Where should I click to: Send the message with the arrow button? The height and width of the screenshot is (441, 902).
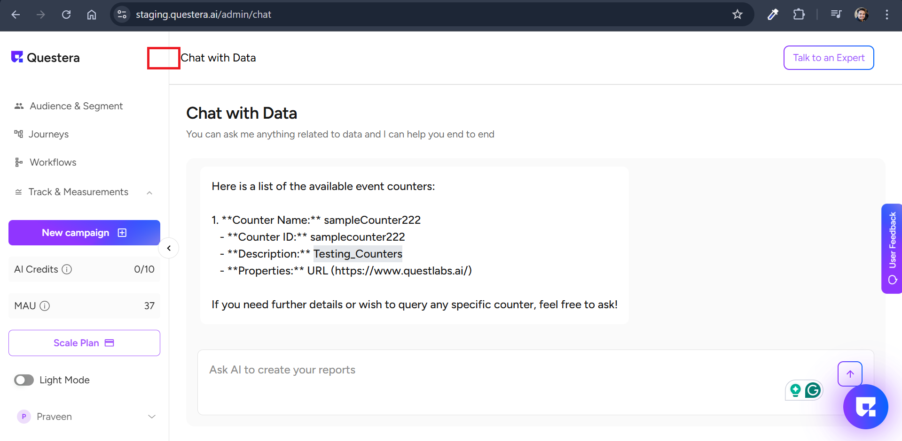click(850, 374)
